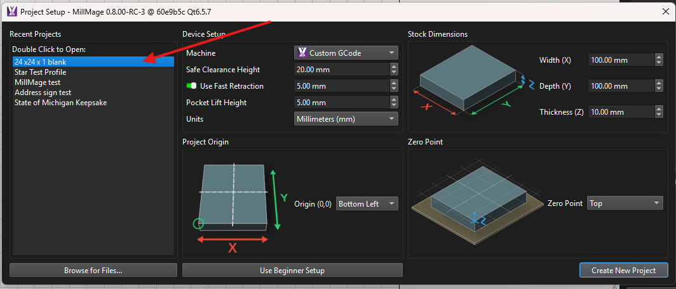Click the Custom GCode machine icon
The width and height of the screenshot is (676, 289).
[302, 53]
